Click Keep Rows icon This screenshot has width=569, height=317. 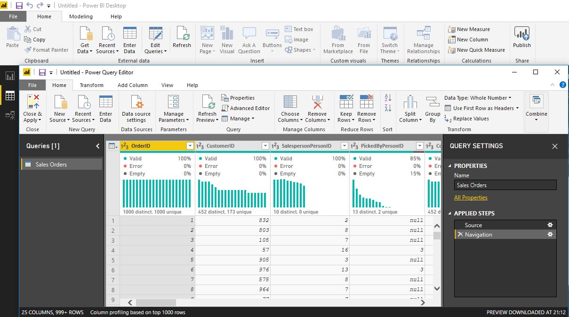[x=346, y=103]
